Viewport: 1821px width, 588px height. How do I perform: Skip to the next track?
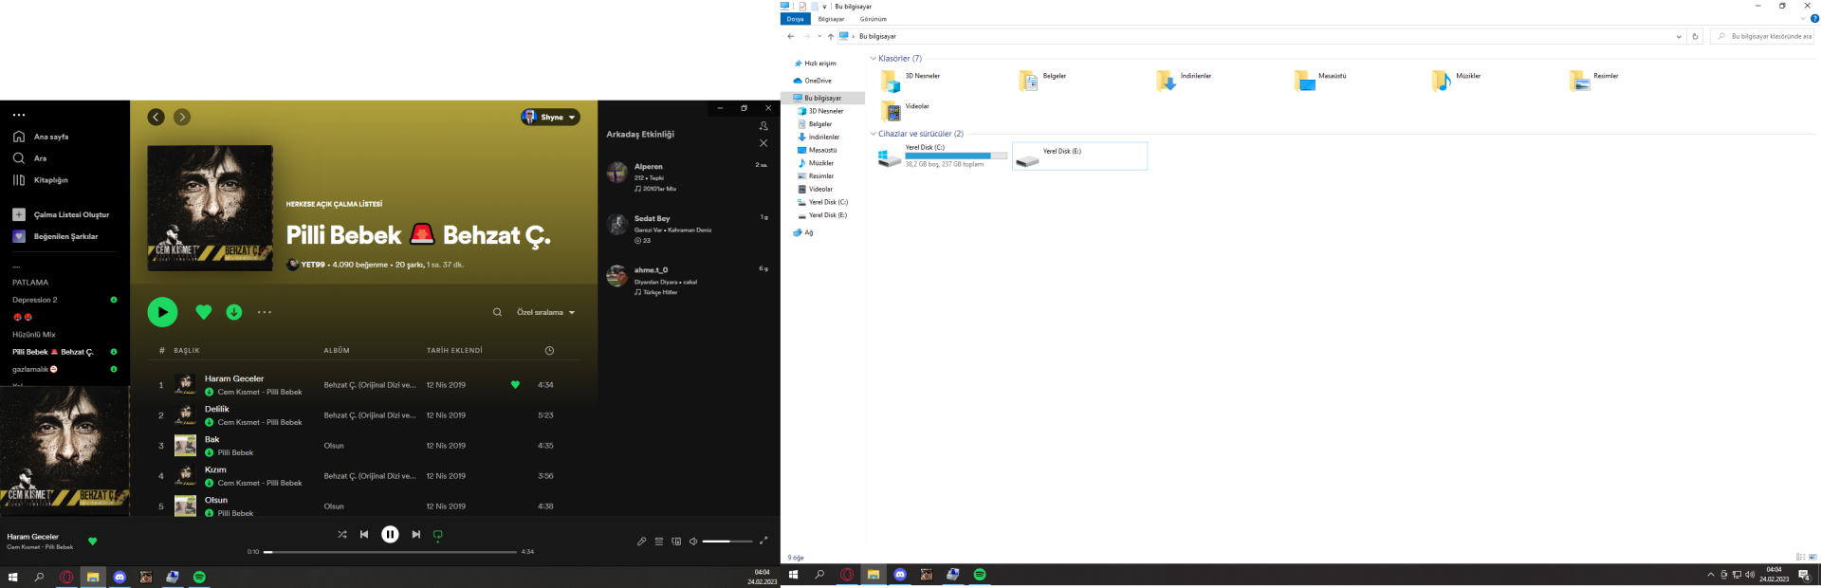pos(415,535)
